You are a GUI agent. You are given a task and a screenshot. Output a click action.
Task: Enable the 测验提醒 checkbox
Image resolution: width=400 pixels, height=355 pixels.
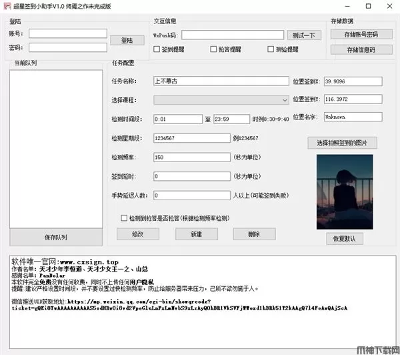(271, 49)
